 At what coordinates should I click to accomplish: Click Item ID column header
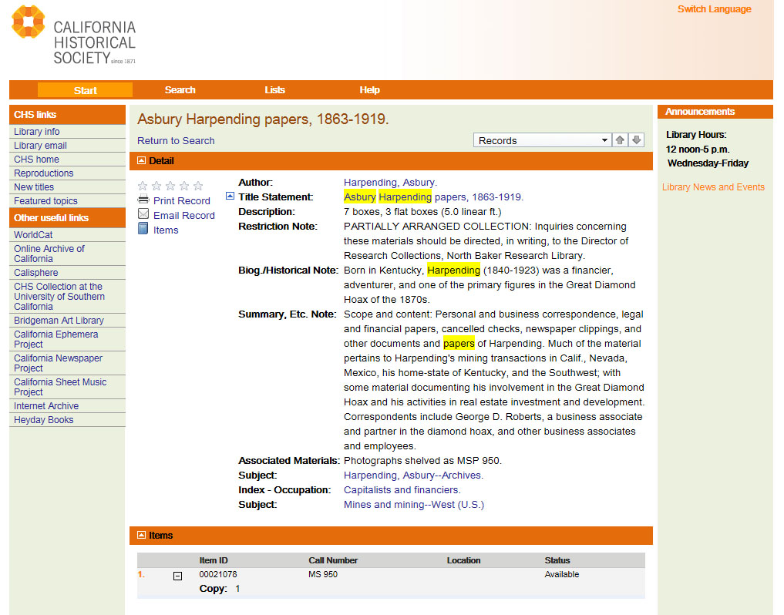coord(214,560)
